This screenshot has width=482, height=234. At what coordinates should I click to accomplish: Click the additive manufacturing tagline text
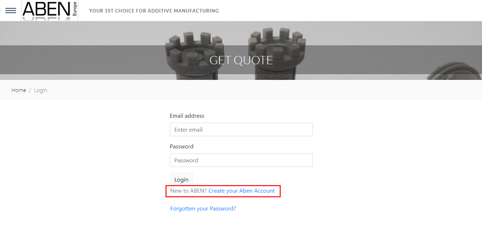coord(154,11)
